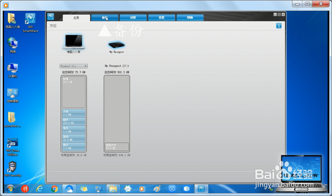The image size is (332, 196).
Task: Minimize the WD SmartWare window
Action: point(275,15)
